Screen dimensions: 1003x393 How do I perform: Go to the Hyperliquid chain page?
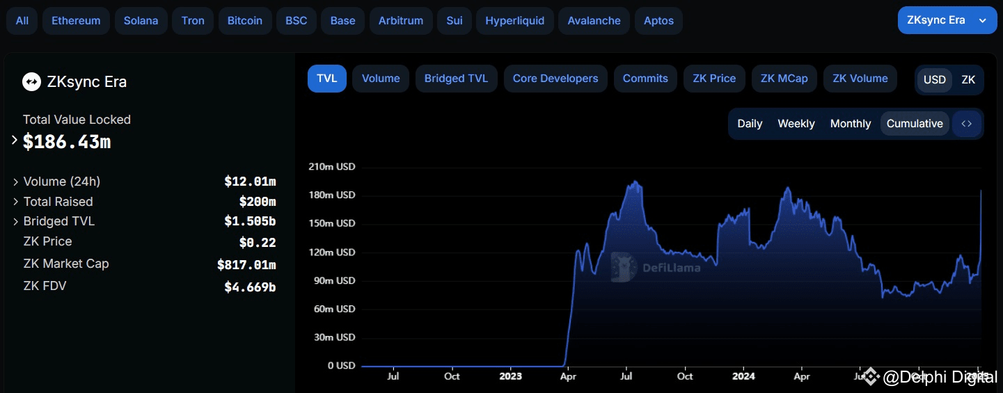click(x=514, y=21)
